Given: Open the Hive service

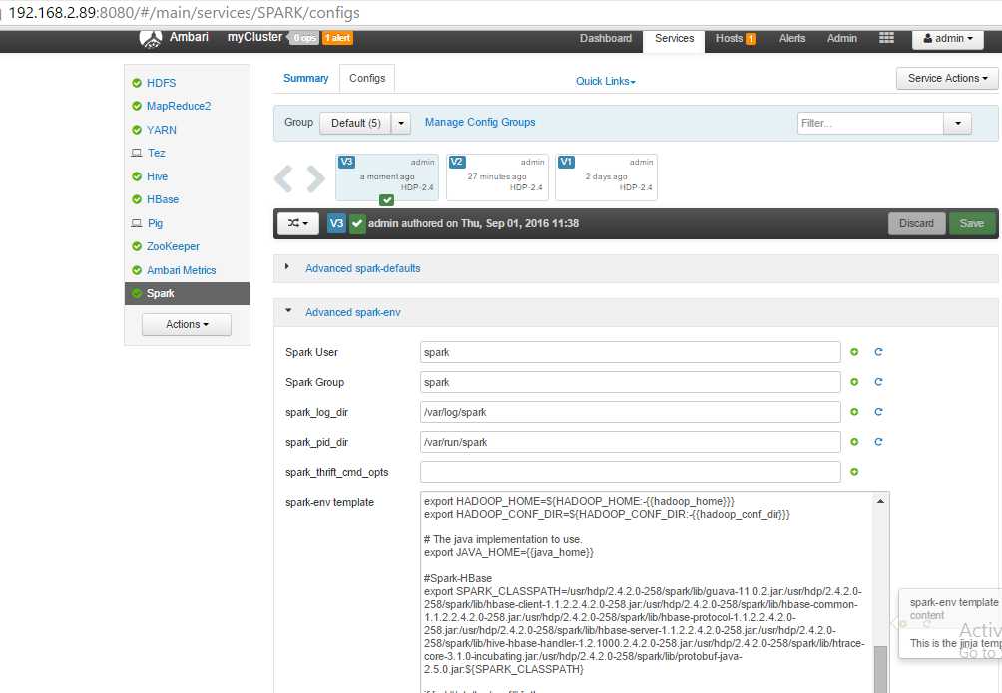Looking at the screenshot, I should 157,176.
